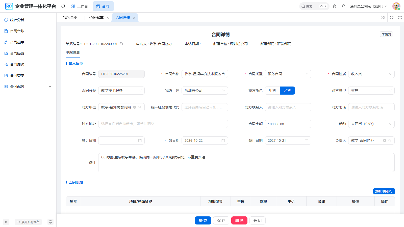Viewport: 404px width, 227px height.
Task: Toggle fullscreen content view icon
Action: (x=400, y=17)
